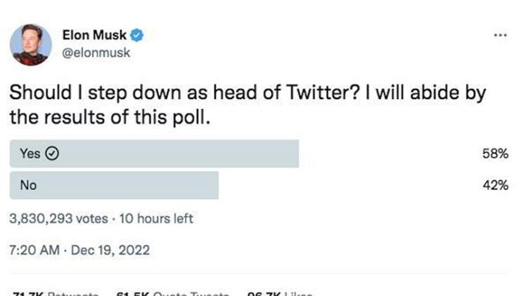Image resolution: width=523 pixels, height=296 pixels.
Task: Click the filled end of Yes bar
Action: 294,154
